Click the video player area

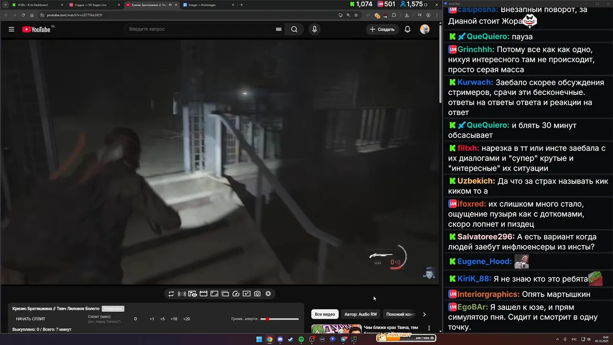coord(219,162)
